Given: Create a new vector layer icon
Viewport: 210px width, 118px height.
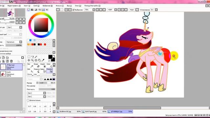Looking at the screenshot, I should 3,58.
